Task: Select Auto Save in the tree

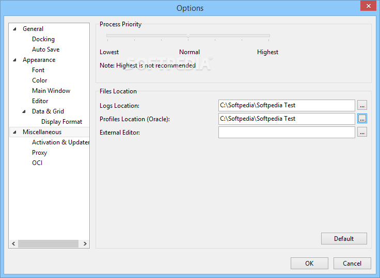Action: coord(45,50)
